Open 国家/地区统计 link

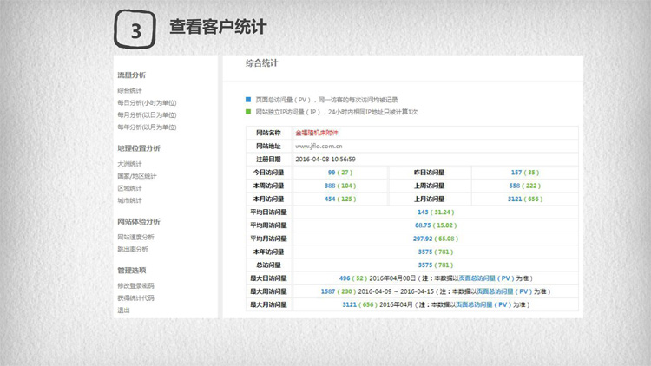point(137,176)
